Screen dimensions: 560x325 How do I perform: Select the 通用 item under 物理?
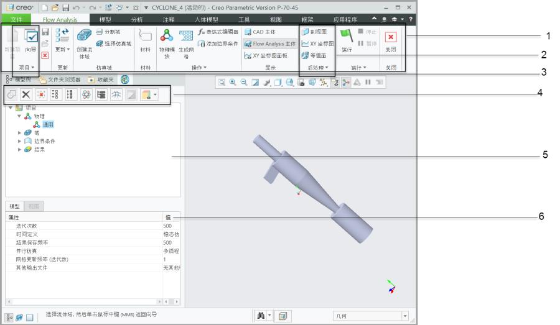[48, 124]
